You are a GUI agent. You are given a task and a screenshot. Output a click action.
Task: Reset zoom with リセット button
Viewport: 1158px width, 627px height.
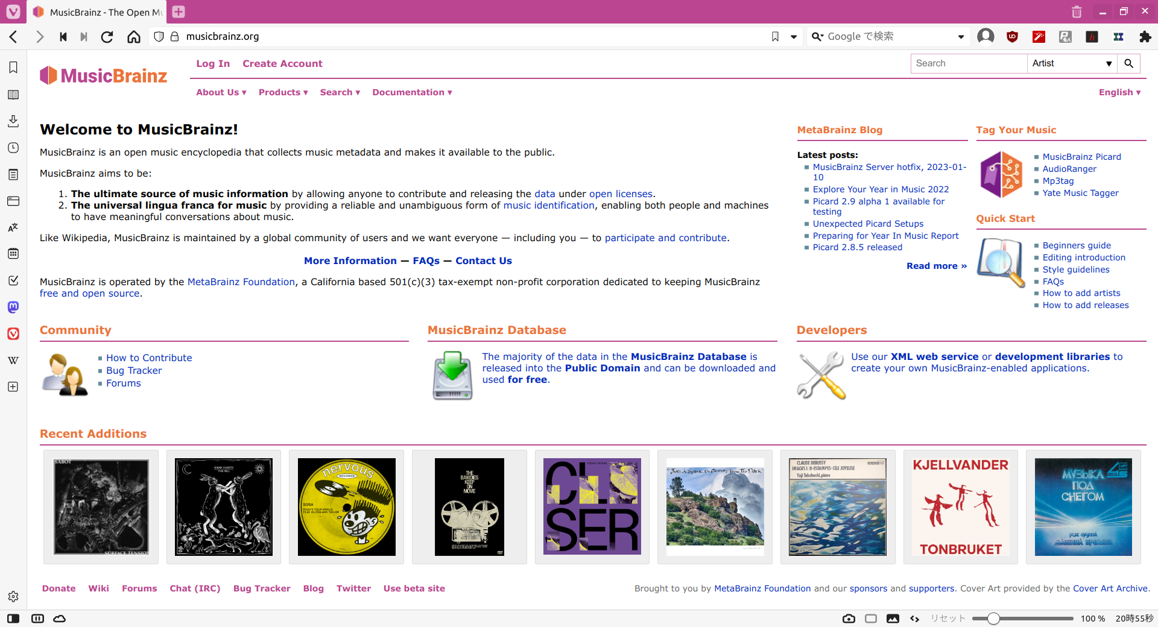948,619
